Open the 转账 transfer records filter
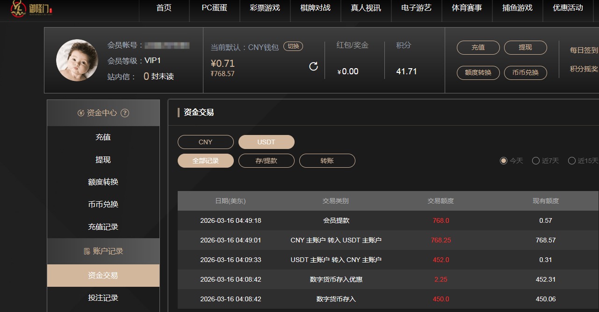Image resolution: width=599 pixels, height=312 pixels. tap(327, 160)
